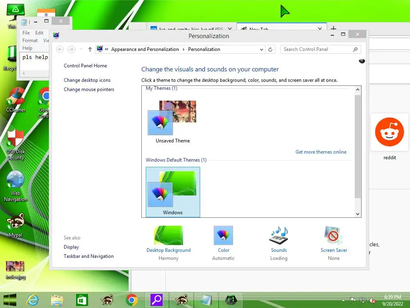Screen dimensions: 410x308
Task: Open Taskbar and Navigation link
Action: (88, 256)
